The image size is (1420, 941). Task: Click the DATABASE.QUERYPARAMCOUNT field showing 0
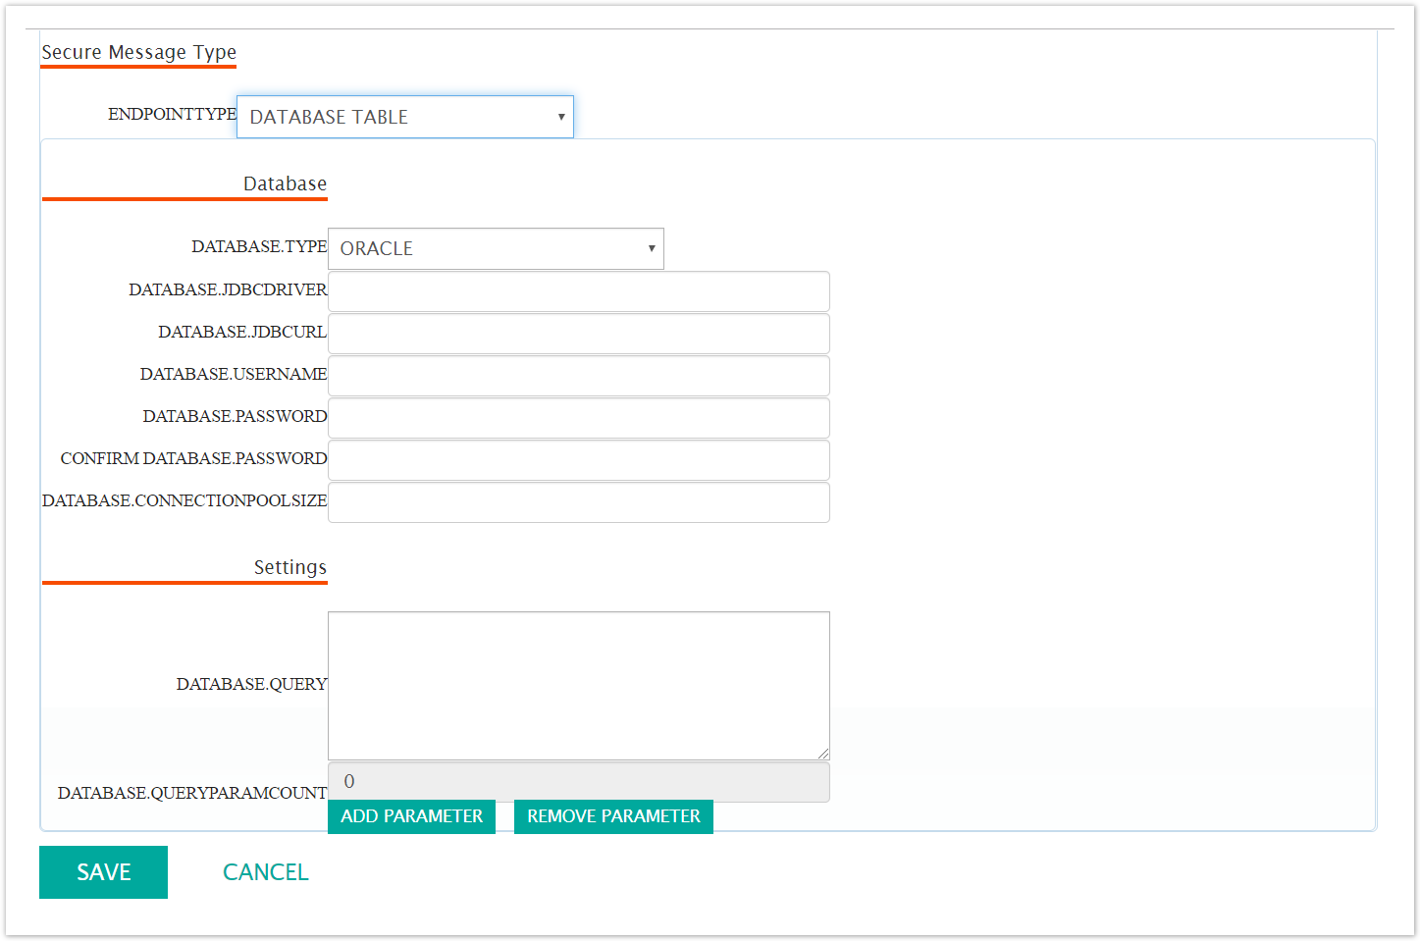tap(578, 781)
